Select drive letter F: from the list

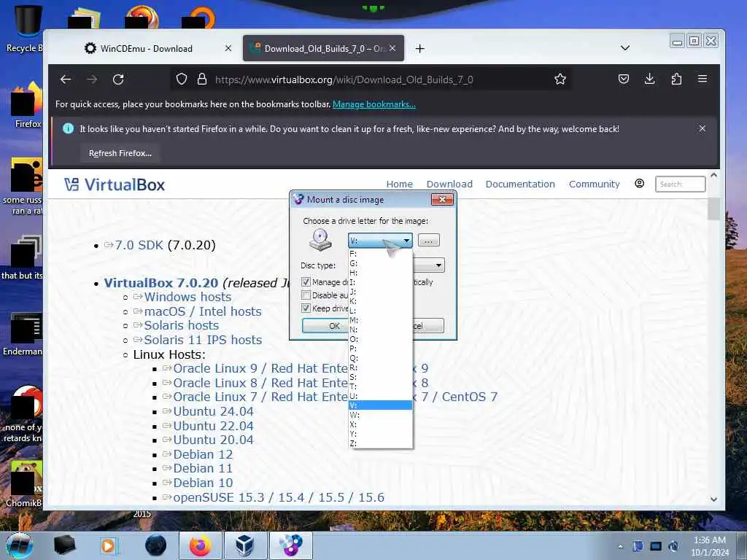pyautogui.click(x=380, y=254)
